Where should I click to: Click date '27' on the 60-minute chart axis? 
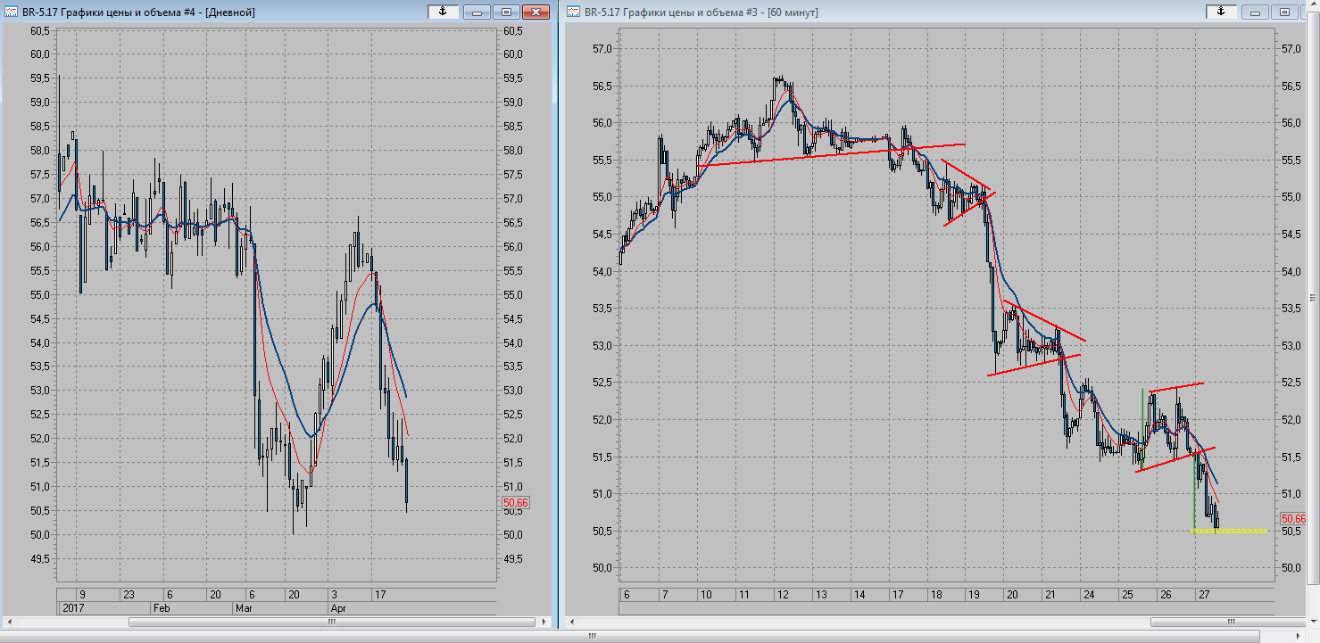pos(1204,595)
